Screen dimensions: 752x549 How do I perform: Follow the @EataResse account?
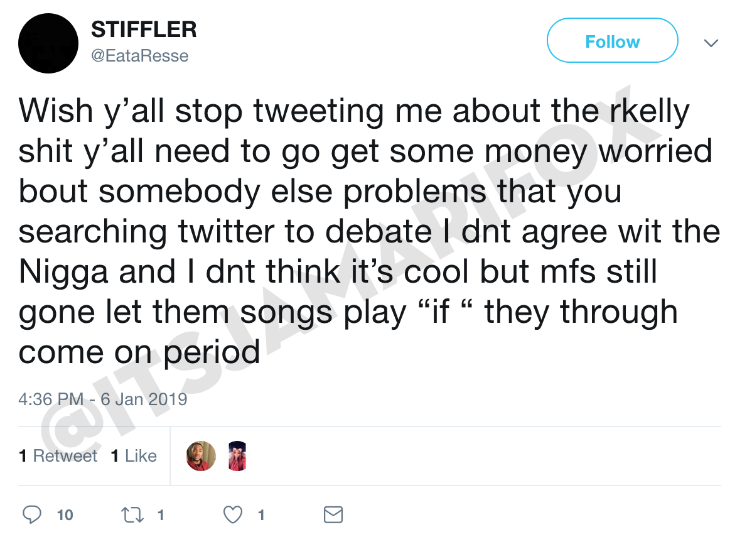click(x=612, y=41)
